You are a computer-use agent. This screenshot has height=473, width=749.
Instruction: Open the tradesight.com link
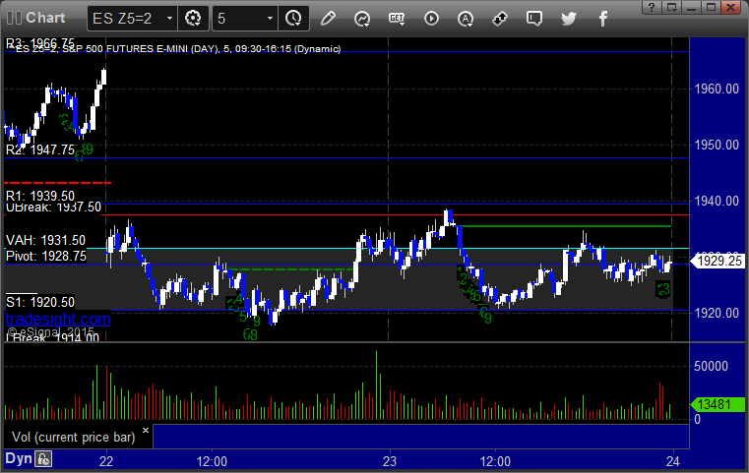coord(58,319)
